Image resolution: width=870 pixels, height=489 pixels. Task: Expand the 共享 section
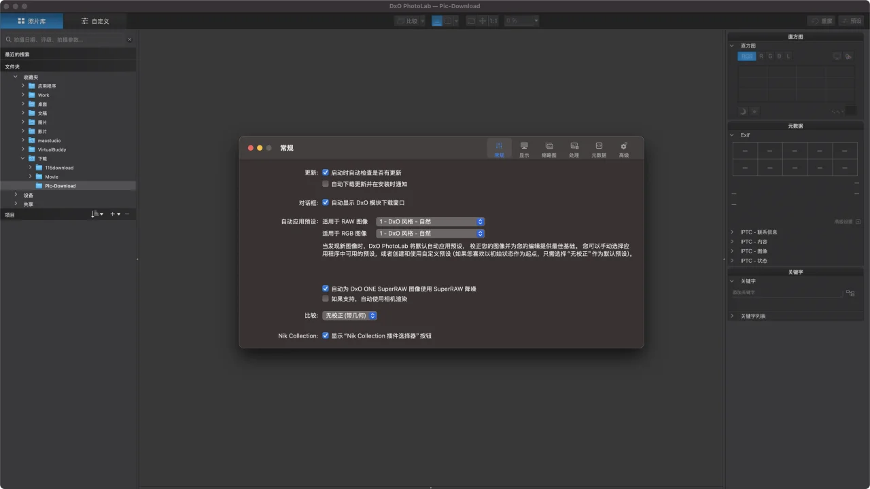15,204
